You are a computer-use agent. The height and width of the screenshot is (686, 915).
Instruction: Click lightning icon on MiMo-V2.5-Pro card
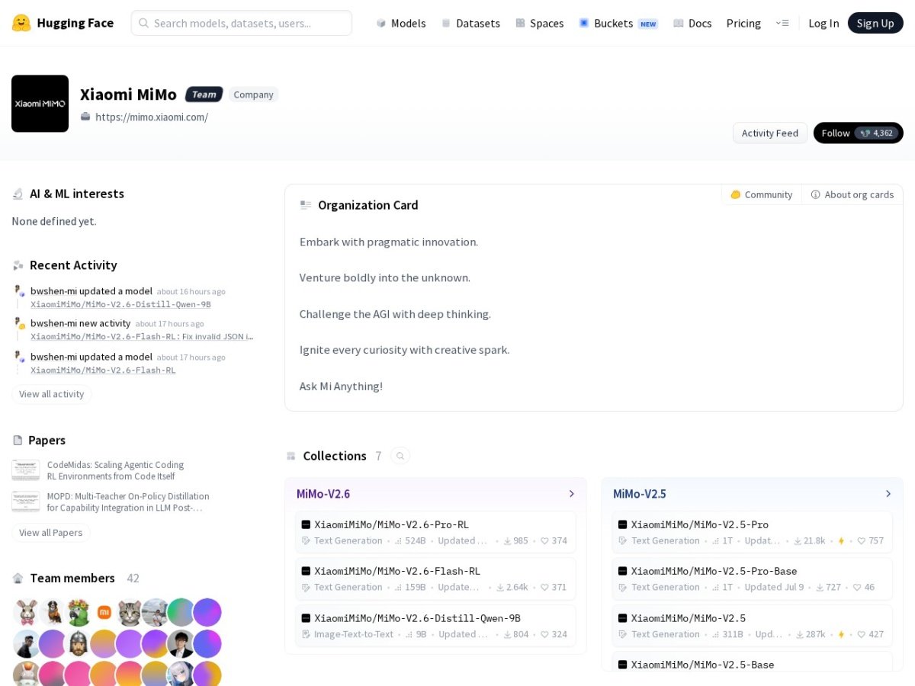tap(842, 541)
